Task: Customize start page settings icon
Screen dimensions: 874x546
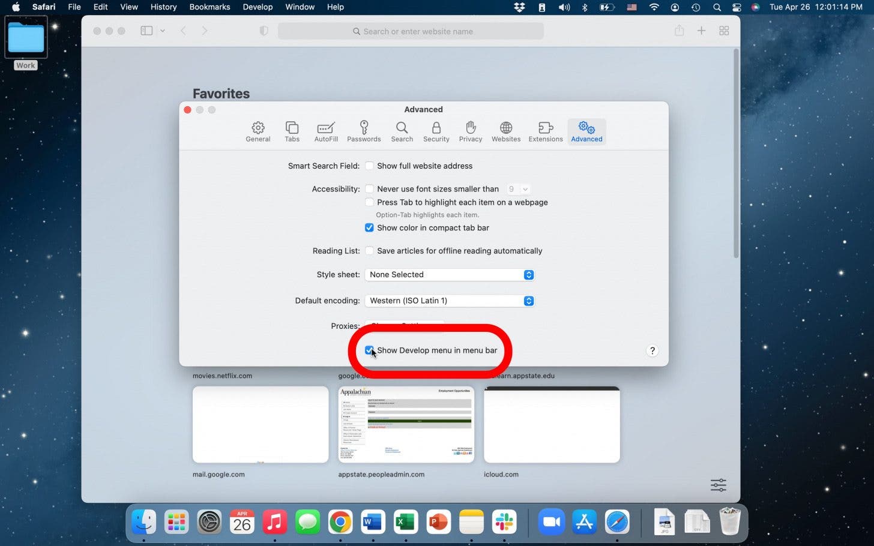Action: [x=718, y=485]
